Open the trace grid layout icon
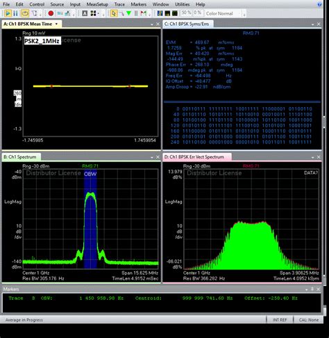The width and height of the screenshot is (329, 338). pos(93,13)
